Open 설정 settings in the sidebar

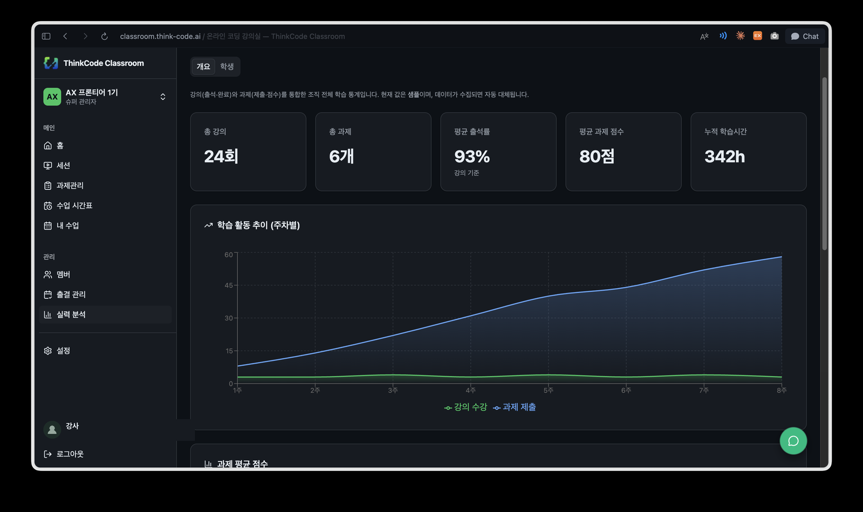[x=105, y=351]
